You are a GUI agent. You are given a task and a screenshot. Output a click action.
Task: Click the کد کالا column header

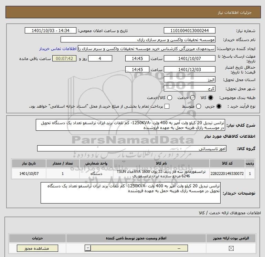(x=227, y=163)
